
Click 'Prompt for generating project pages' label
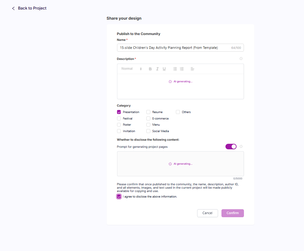click(x=142, y=147)
